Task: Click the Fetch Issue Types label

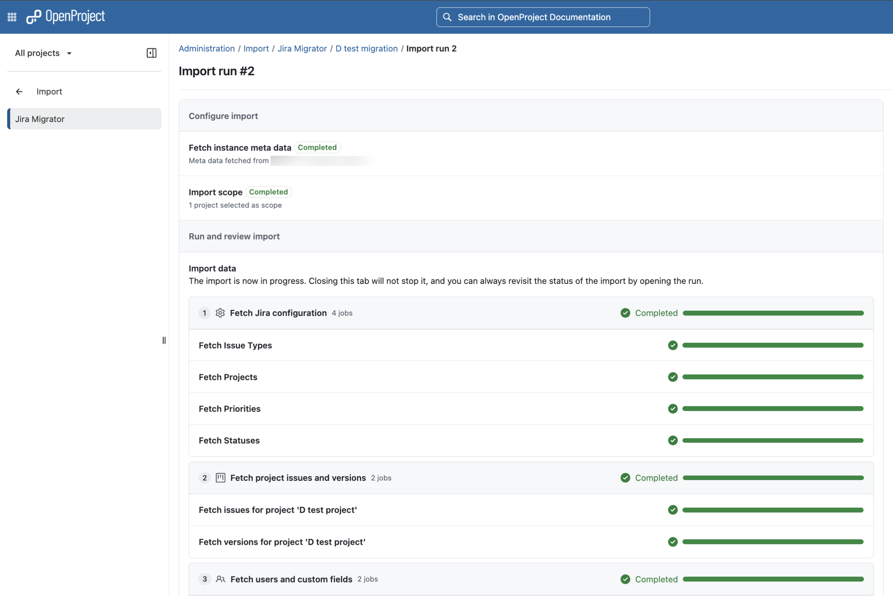Action: 235,345
